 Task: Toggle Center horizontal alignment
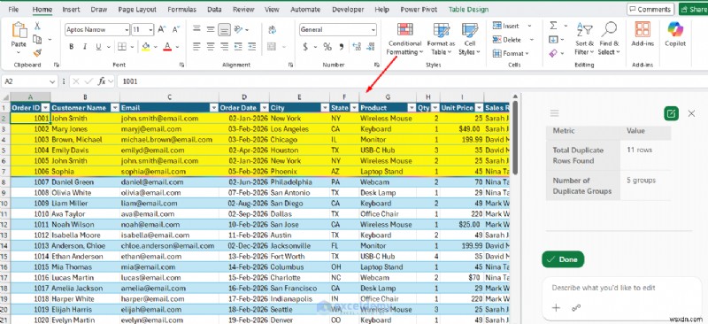[211, 46]
